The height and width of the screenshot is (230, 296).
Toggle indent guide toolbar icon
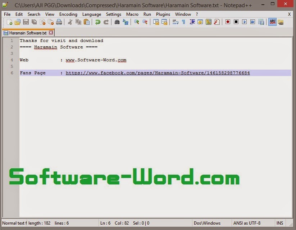click(192, 22)
